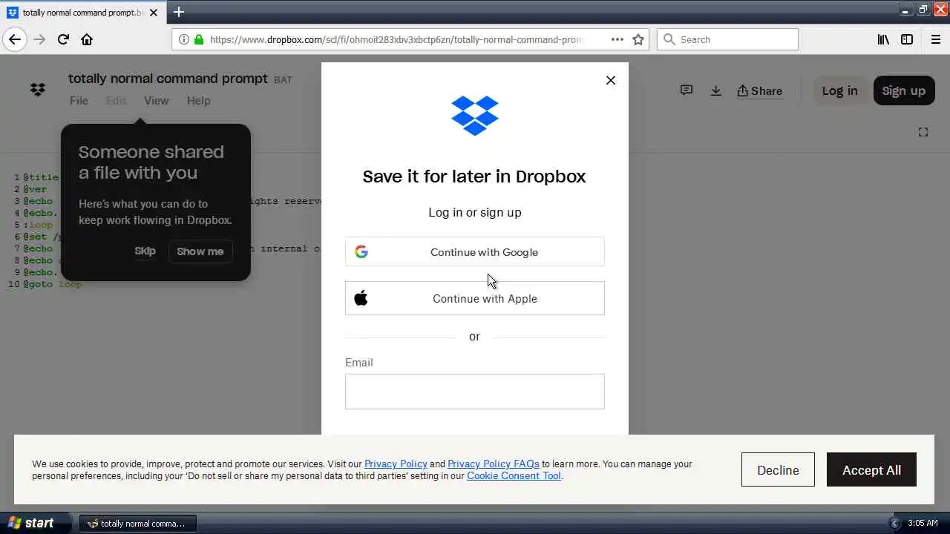Screen dimensions: 950x534
Task: Click the Share button
Action: tap(759, 90)
